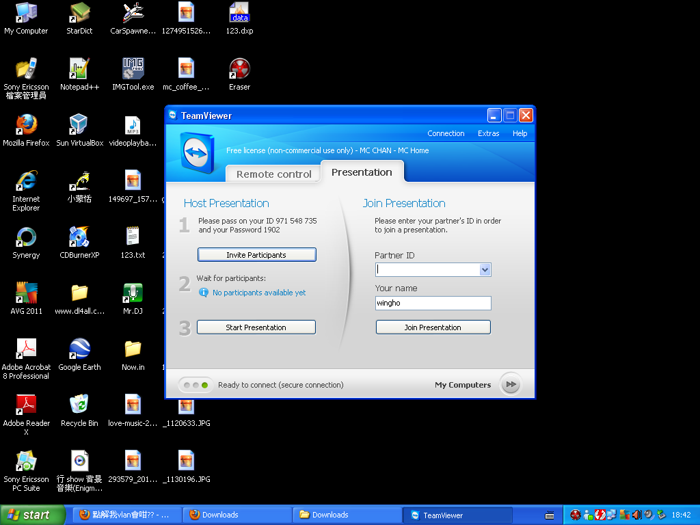Open the Partner ID dropdown list

pos(485,270)
